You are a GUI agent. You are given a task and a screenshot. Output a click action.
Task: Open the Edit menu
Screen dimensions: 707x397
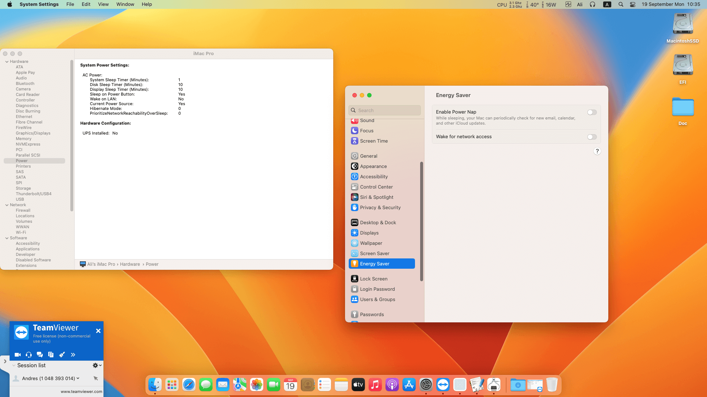(x=86, y=4)
